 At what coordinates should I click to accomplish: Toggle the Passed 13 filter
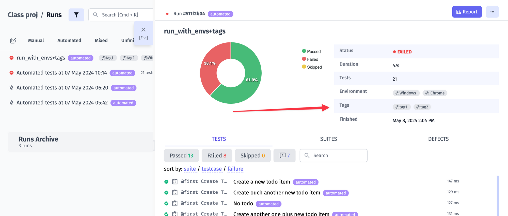tap(181, 156)
